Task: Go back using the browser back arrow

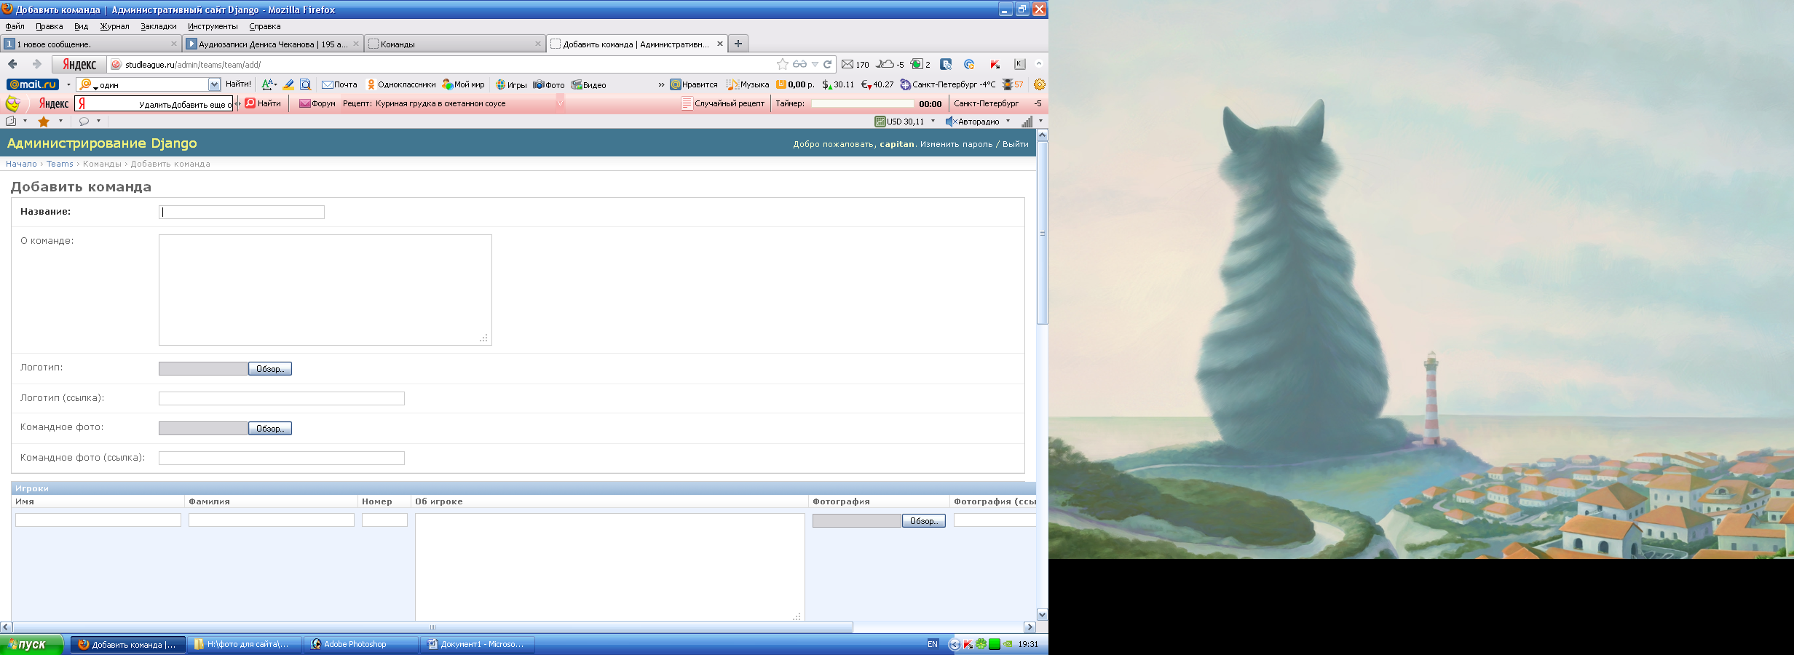Action: (12, 64)
